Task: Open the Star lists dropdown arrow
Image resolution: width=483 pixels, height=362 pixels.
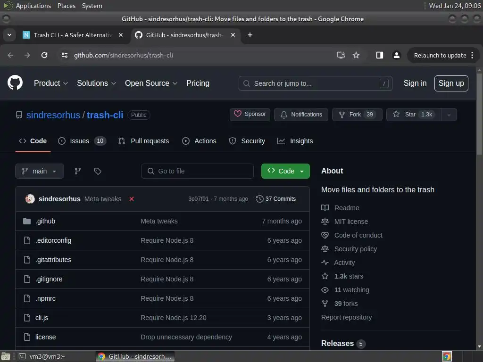Action: (x=449, y=115)
